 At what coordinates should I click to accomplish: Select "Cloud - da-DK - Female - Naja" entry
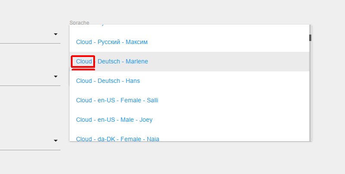point(117,138)
